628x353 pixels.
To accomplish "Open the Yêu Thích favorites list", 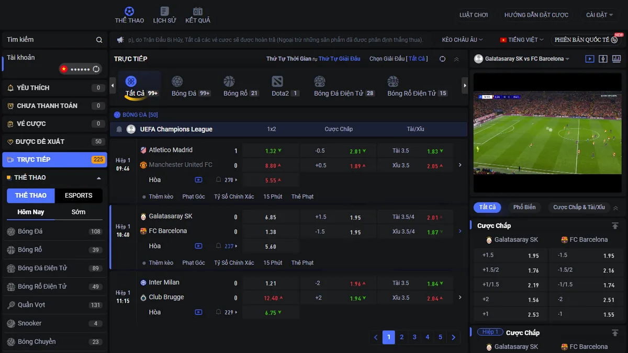I will tap(54, 88).
